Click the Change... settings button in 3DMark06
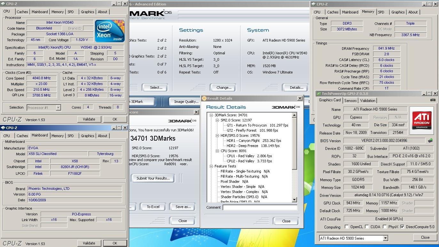 (224, 88)
